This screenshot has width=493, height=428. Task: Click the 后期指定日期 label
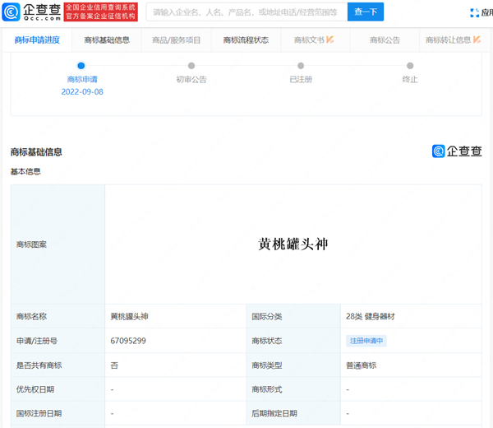tap(274, 413)
